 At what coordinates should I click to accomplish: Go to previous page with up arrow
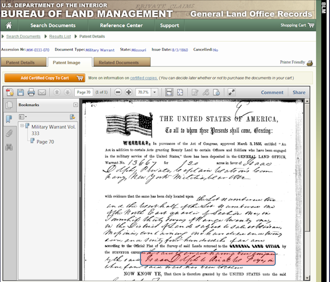click(x=57, y=92)
